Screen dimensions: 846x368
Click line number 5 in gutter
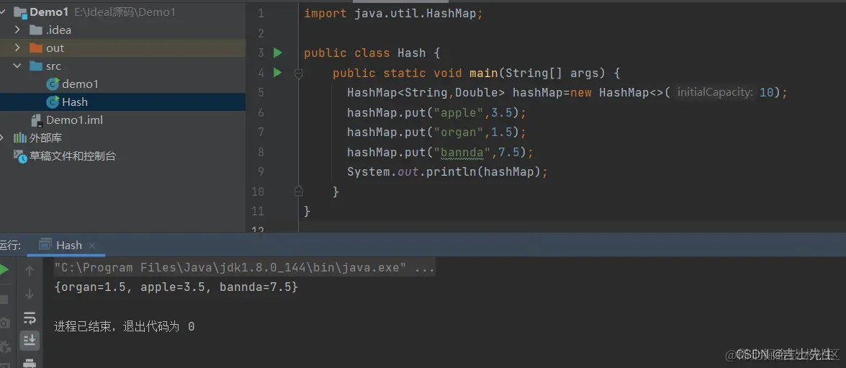coord(261,92)
